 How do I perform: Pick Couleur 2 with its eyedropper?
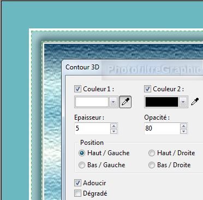click(x=195, y=102)
